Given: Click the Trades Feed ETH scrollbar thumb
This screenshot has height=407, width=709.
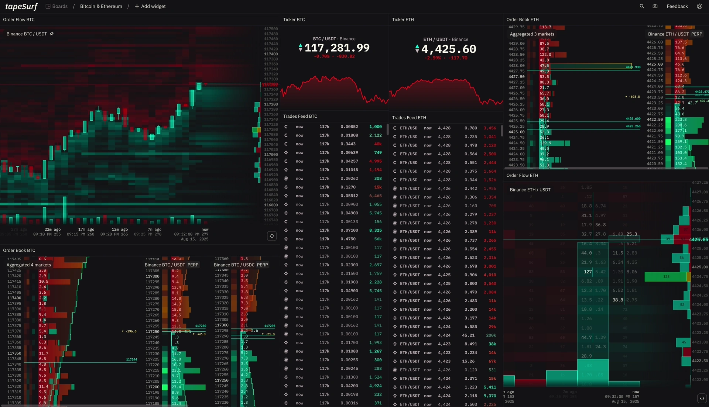Looking at the screenshot, I should coord(502,131).
